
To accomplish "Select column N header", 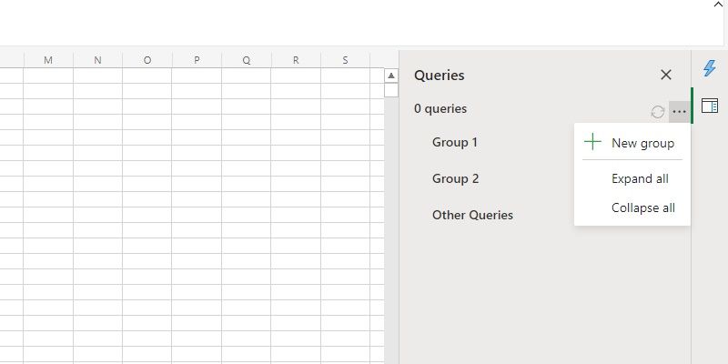I will click(x=97, y=60).
